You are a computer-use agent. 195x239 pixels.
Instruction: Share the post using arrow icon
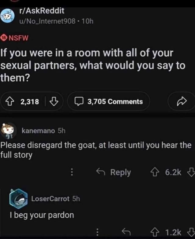[182, 101]
